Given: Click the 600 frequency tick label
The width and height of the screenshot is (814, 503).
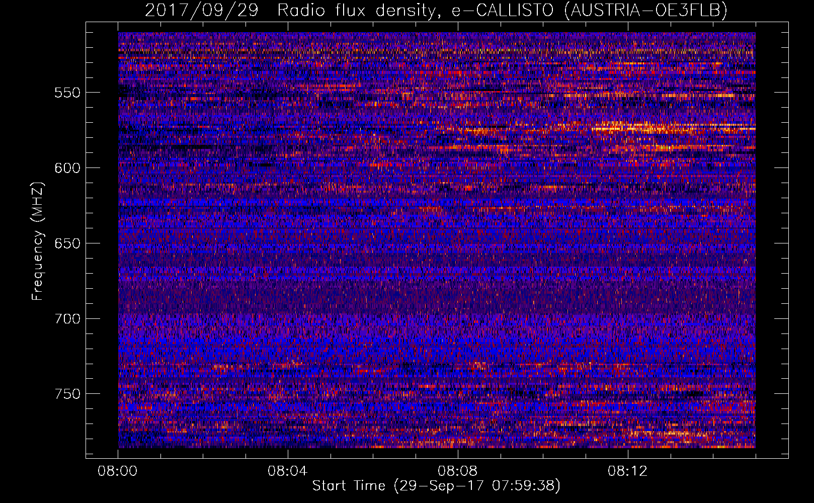Looking at the screenshot, I should coord(67,168).
